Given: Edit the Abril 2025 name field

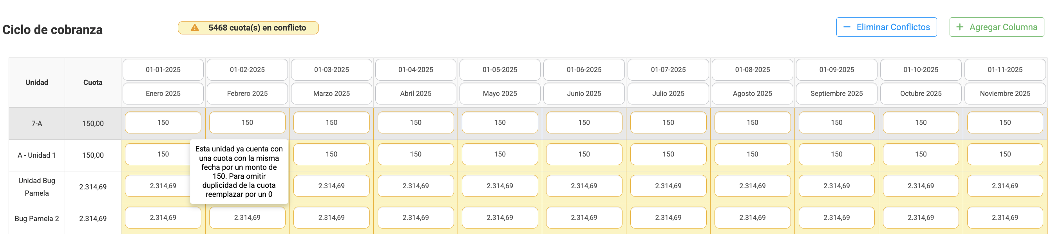Looking at the screenshot, I should click(416, 94).
